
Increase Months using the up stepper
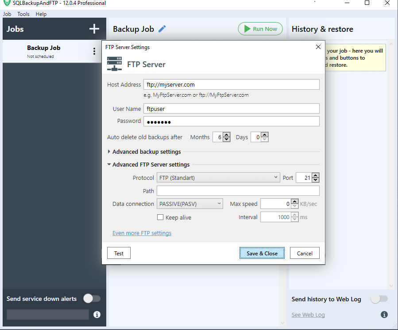227,135
